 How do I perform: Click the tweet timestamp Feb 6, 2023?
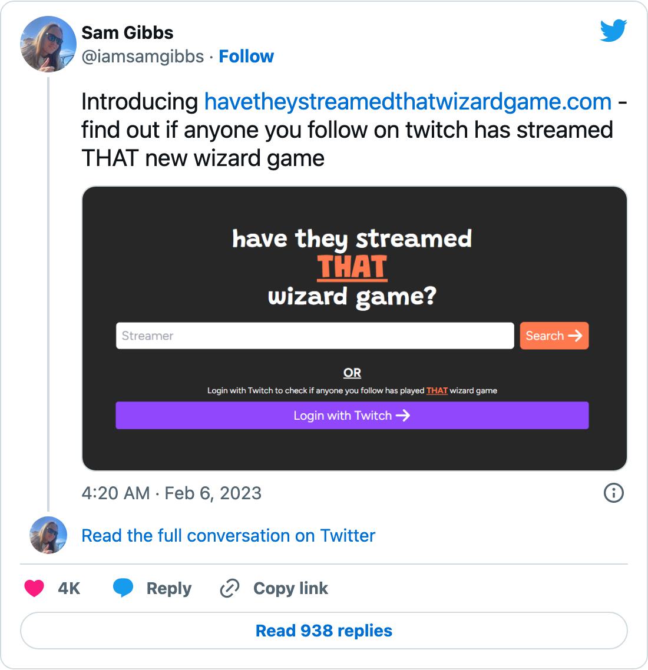click(x=171, y=493)
